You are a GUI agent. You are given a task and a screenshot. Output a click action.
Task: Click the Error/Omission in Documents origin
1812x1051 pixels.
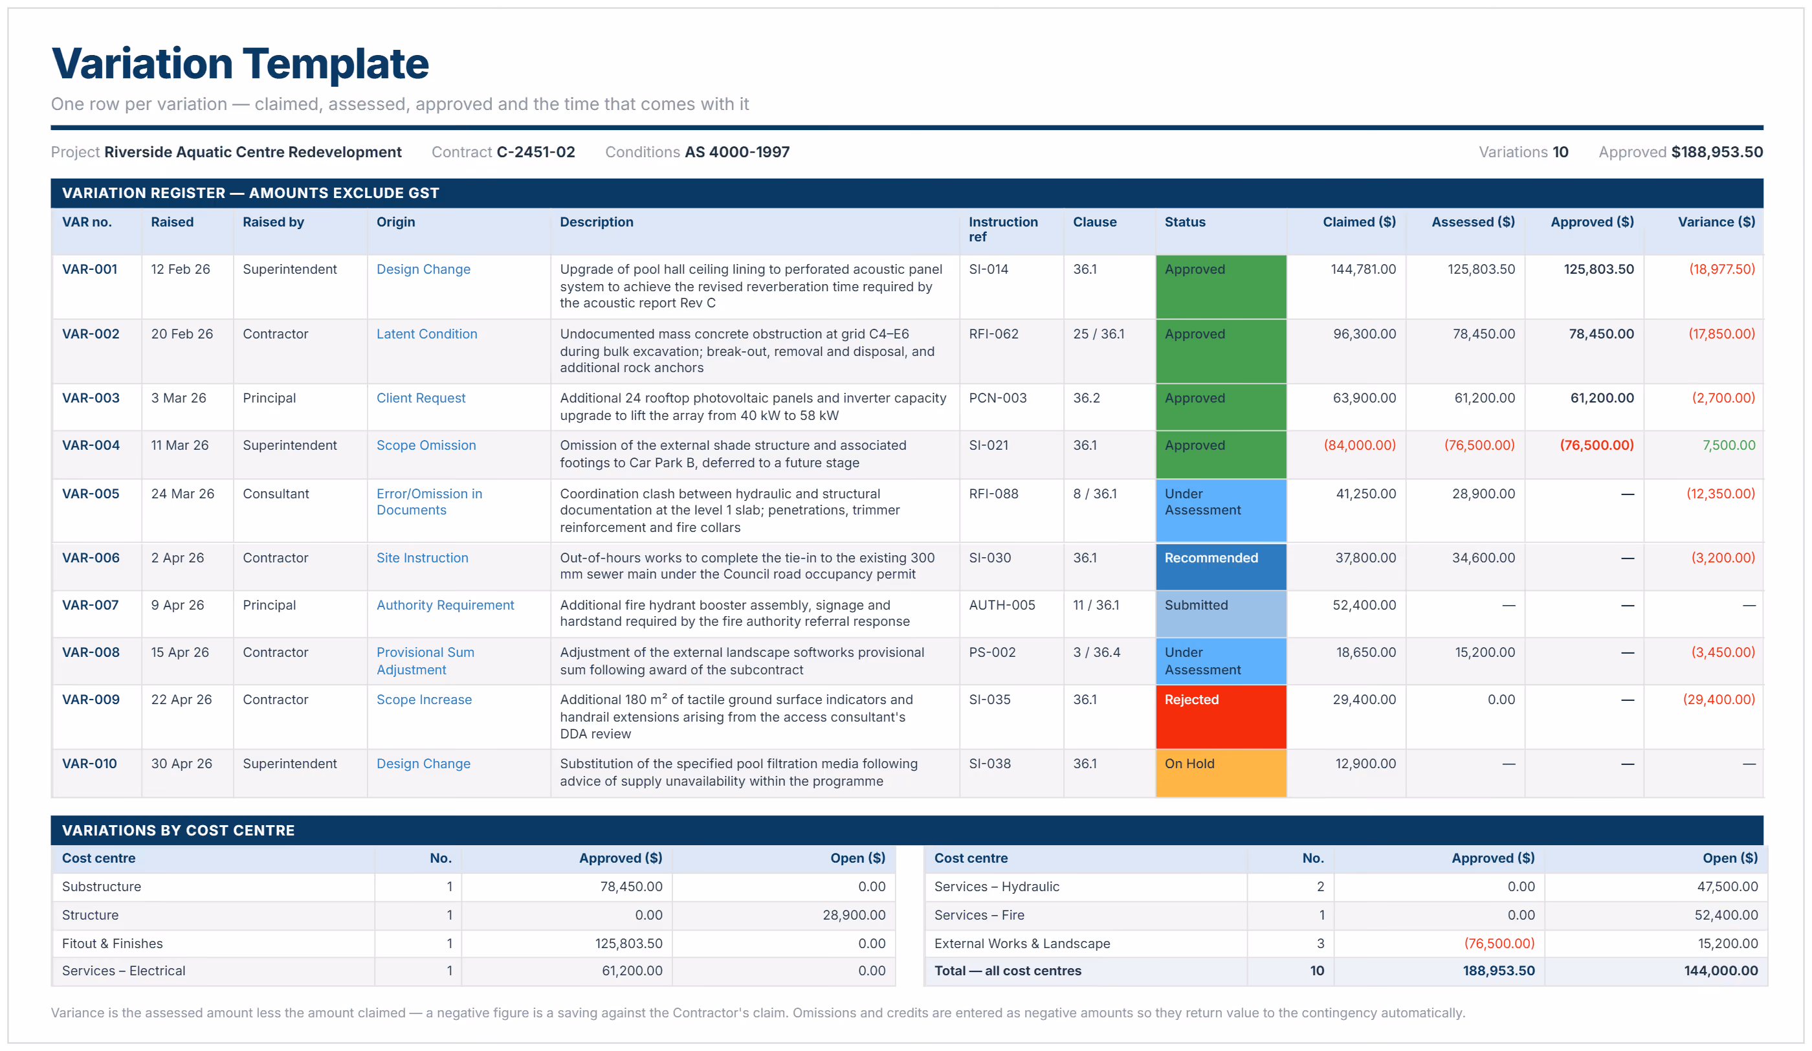[429, 502]
